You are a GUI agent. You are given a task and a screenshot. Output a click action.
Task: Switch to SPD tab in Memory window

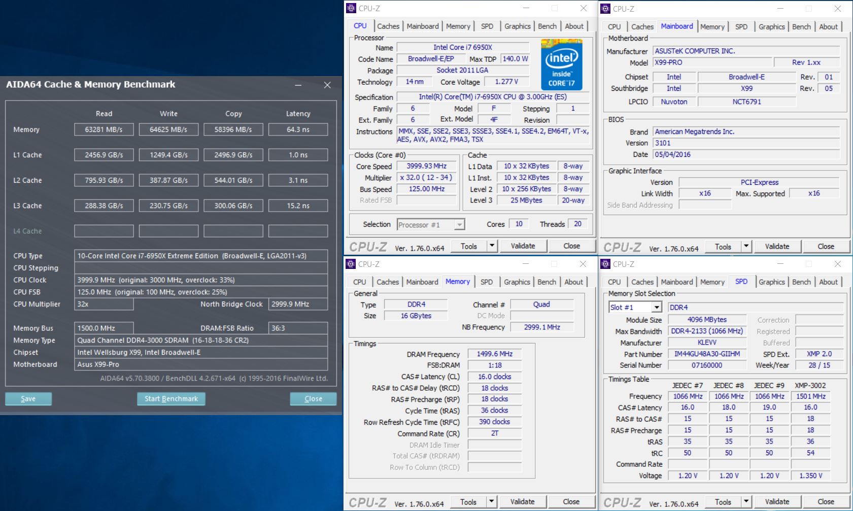pyautogui.click(x=487, y=282)
